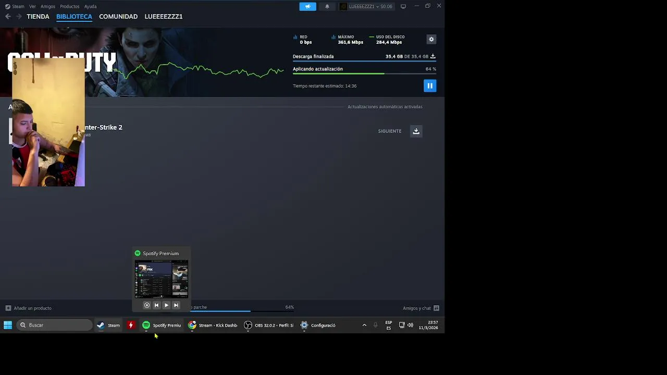Image resolution: width=667 pixels, height=375 pixels.
Task: Go forward with the Steam forward arrow
Action: click(19, 17)
